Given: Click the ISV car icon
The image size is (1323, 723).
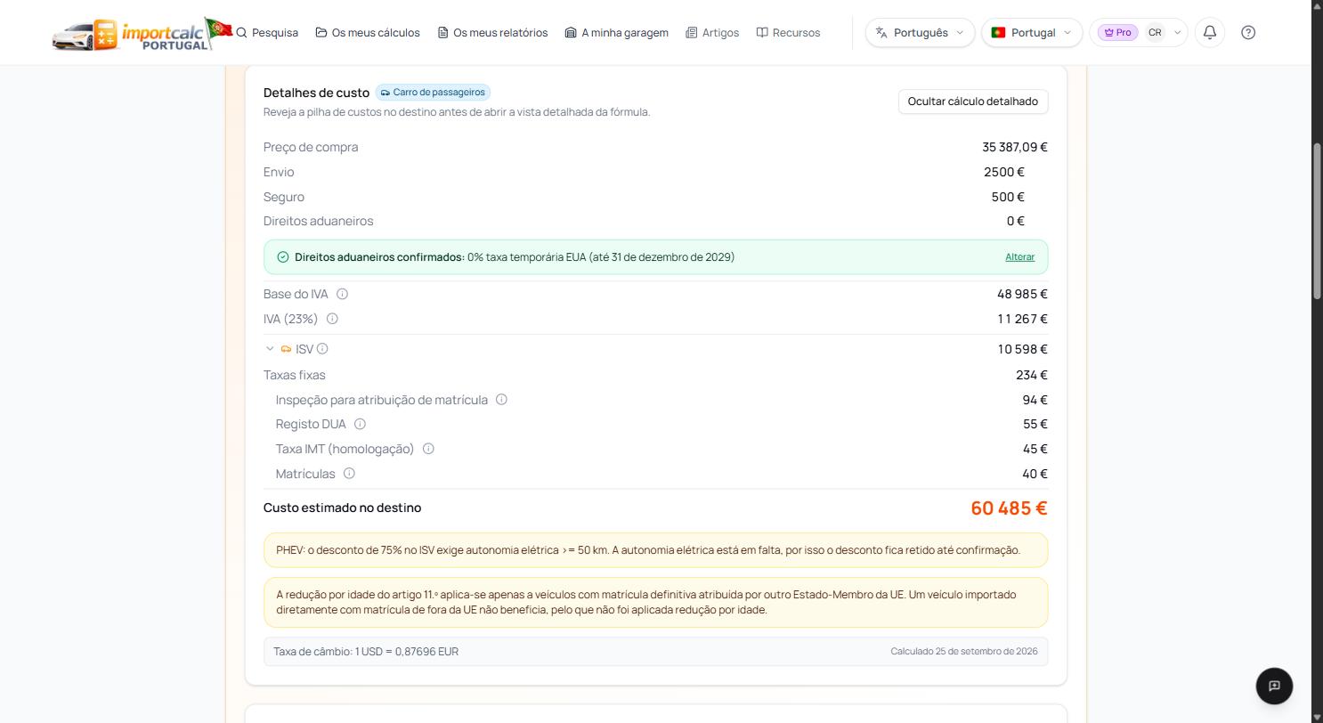Looking at the screenshot, I should click(286, 349).
